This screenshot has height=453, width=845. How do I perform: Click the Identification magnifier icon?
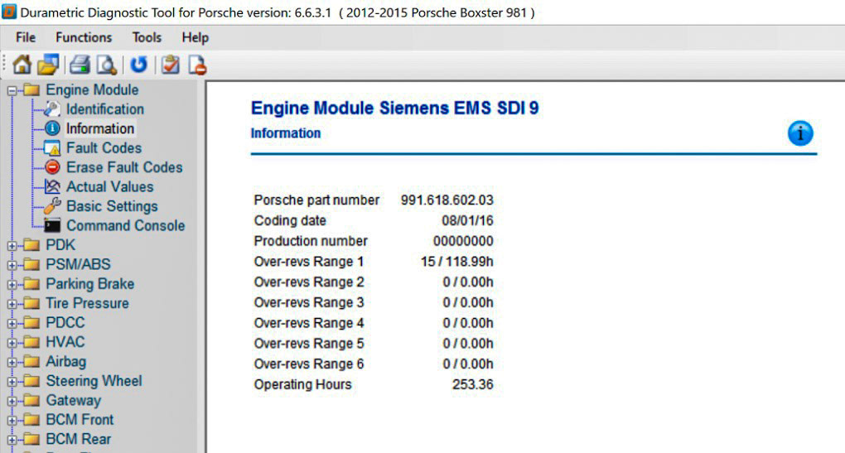tap(52, 108)
